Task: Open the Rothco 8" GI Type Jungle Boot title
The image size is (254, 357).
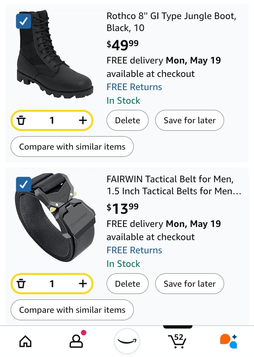Action: (171, 22)
